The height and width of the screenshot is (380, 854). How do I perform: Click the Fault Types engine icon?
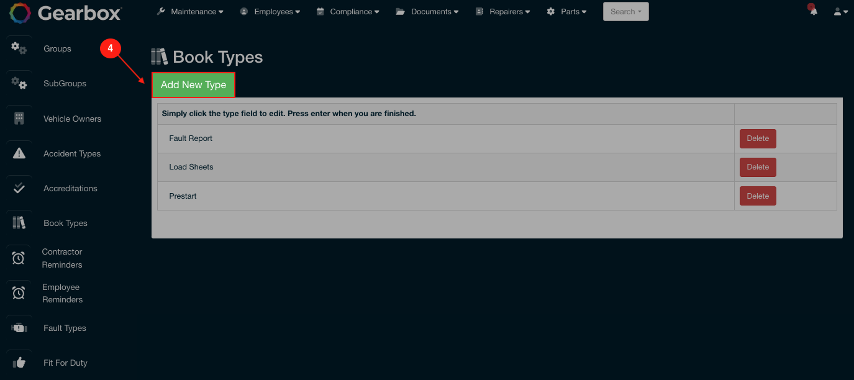coord(19,328)
